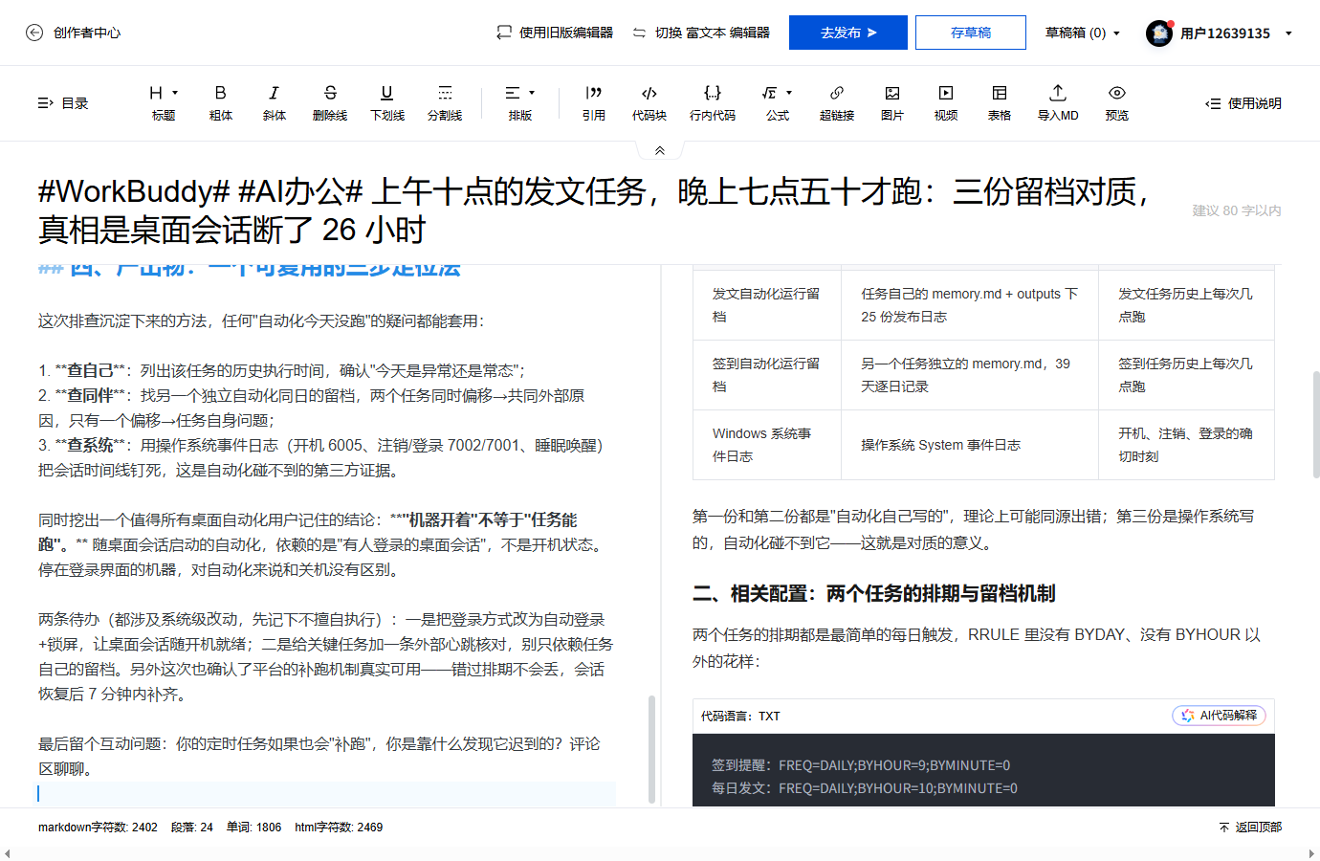Click the 去发布 publish button
Image resolution: width=1320 pixels, height=861 pixels.
click(x=848, y=33)
